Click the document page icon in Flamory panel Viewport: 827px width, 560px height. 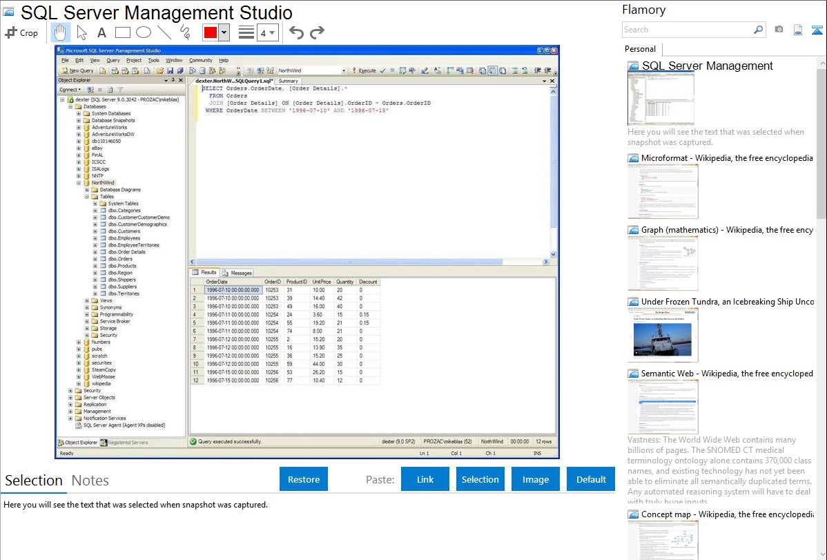click(798, 30)
